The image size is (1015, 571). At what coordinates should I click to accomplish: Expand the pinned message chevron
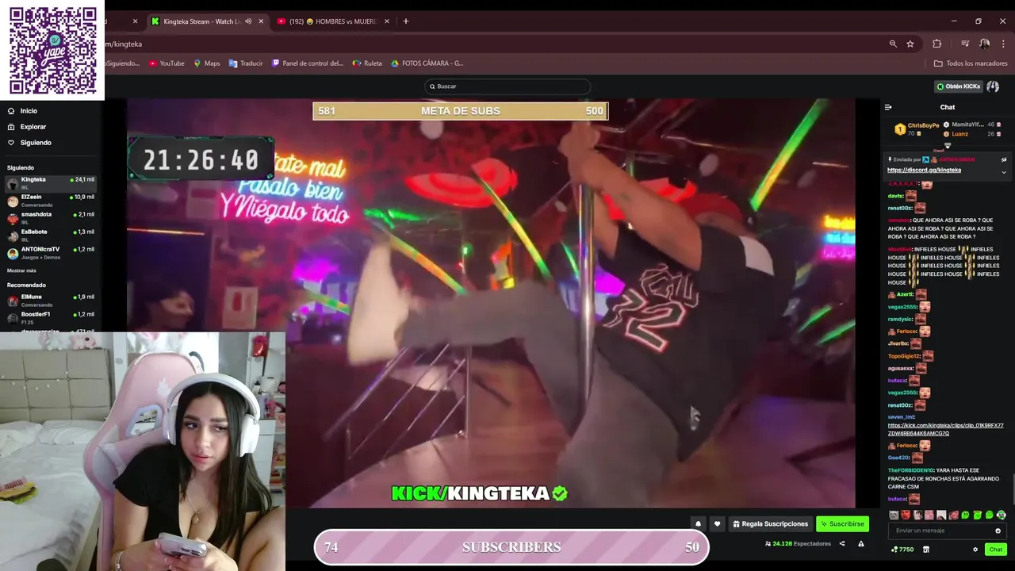[x=1003, y=172]
